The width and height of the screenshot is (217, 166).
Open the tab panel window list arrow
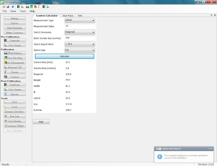(211, 15)
